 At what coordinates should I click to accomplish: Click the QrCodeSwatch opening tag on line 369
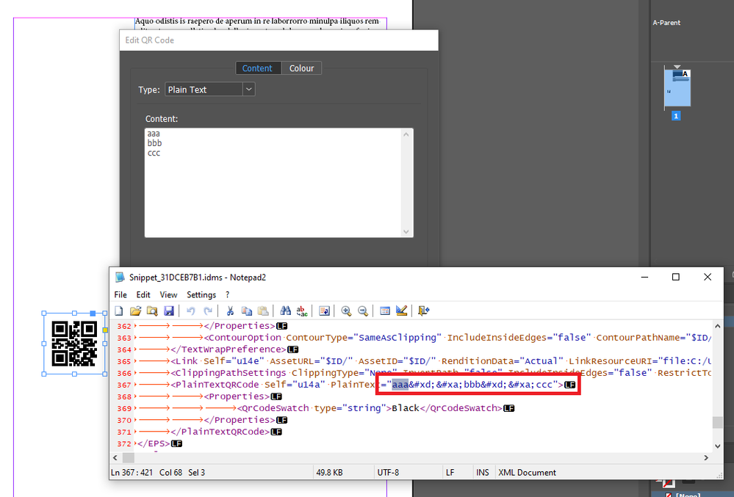point(273,407)
